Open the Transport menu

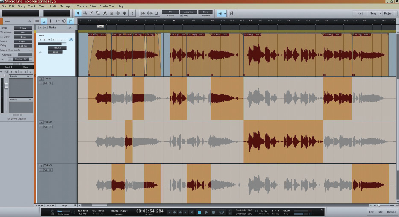tap(67, 6)
